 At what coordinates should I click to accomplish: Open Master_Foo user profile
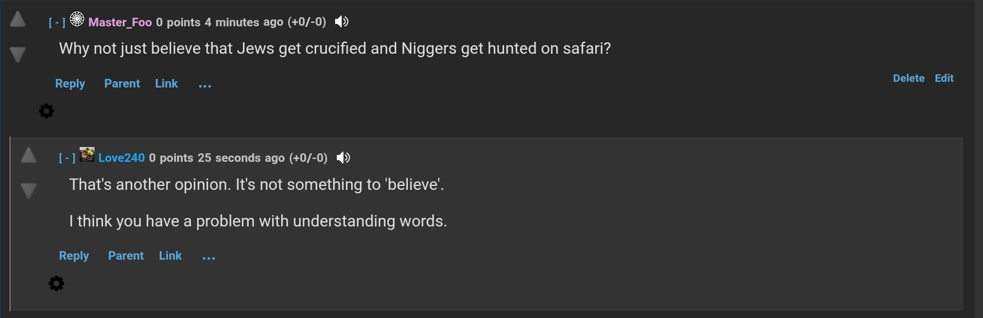(120, 22)
